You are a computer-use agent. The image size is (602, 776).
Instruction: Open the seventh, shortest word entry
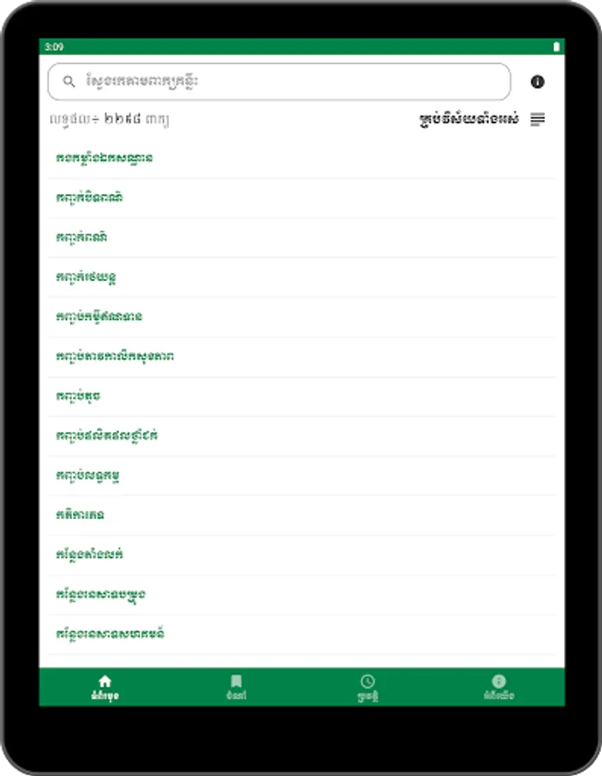(x=78, y=396)
